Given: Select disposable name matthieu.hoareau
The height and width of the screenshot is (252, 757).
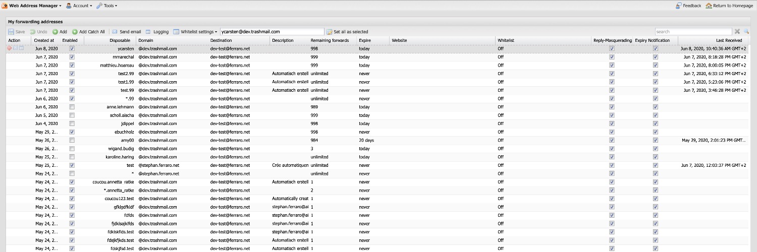Looking at the screenshot, I should 117,66.
